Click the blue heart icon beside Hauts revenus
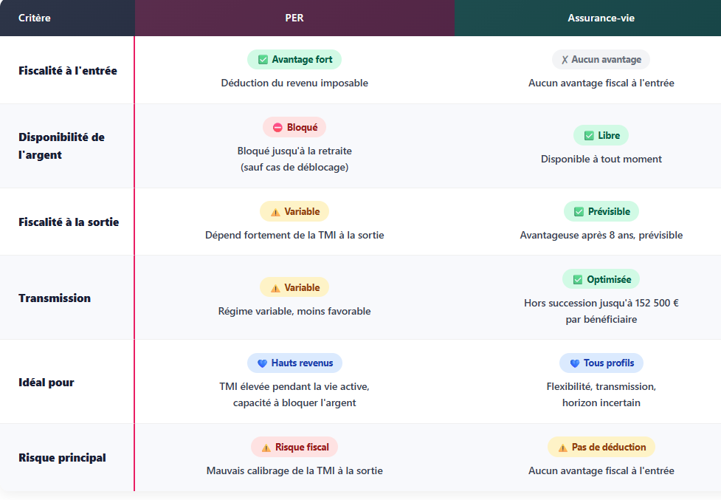Image resolution: width=721 pixels, height=500 pixels. click(x=262, y=363)
